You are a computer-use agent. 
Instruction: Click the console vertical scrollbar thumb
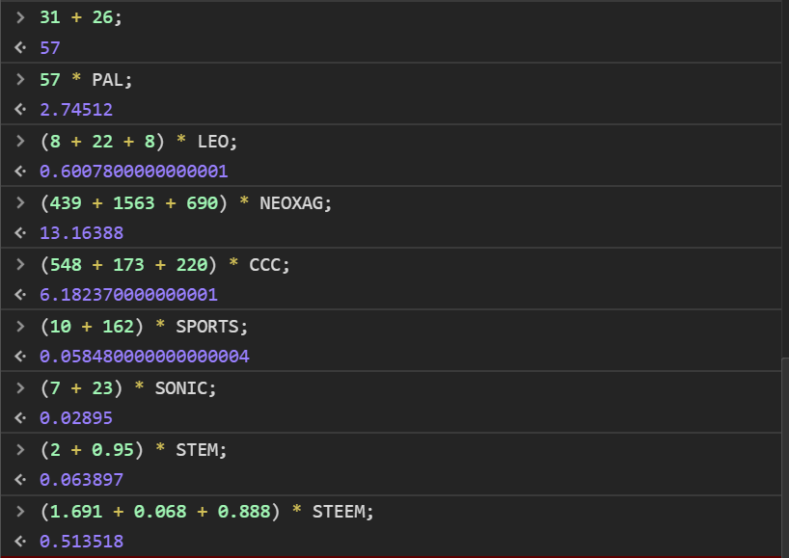tap(785, 458)
